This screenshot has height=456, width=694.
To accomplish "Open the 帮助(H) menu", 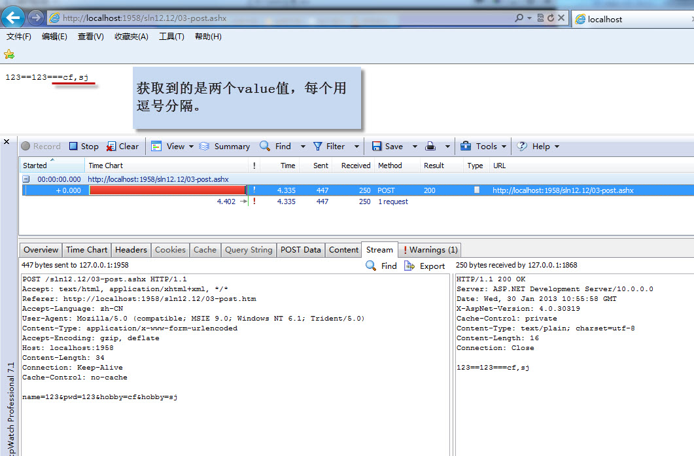I will 208,36.
